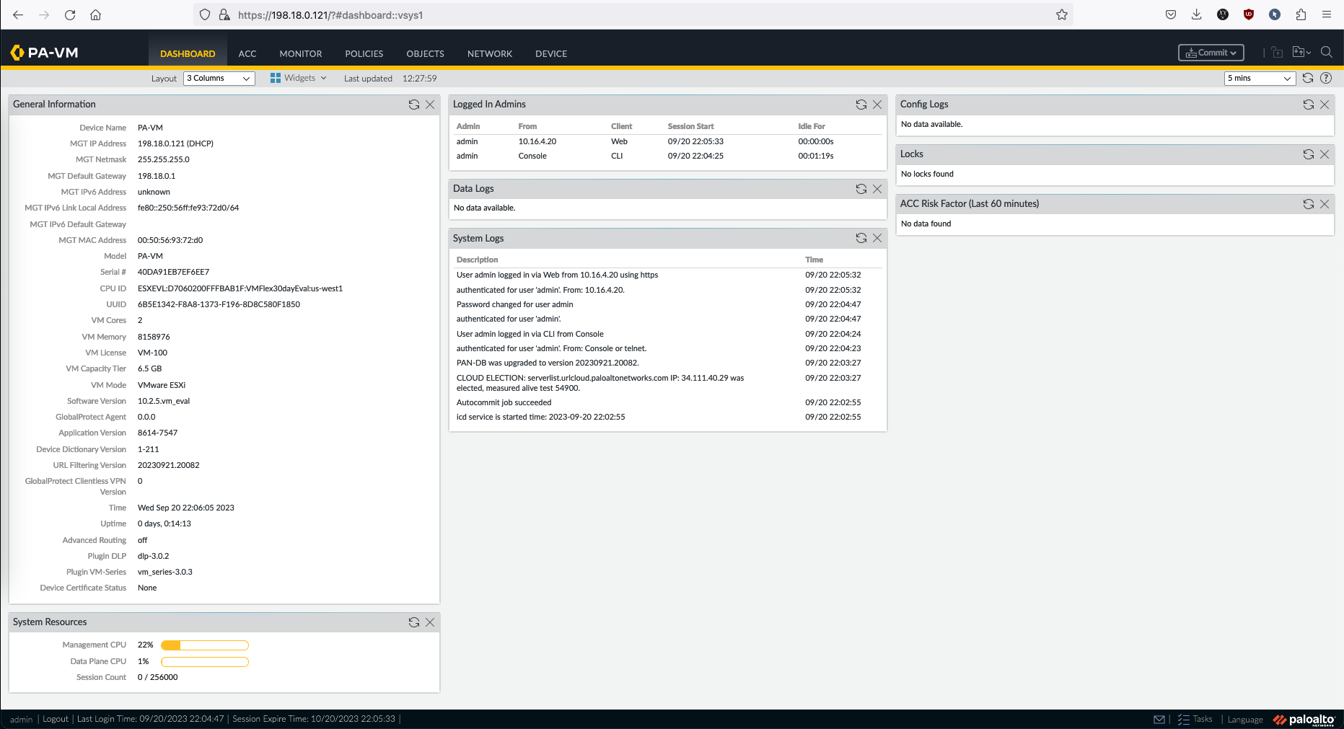Viewport: 1344px width, 729px height.
Task: Click the Commit button
Action: (1211, 53)
